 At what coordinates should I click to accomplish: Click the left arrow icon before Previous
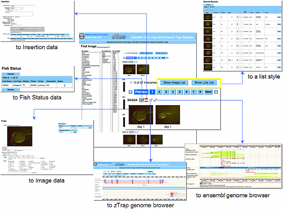point(130,92)
